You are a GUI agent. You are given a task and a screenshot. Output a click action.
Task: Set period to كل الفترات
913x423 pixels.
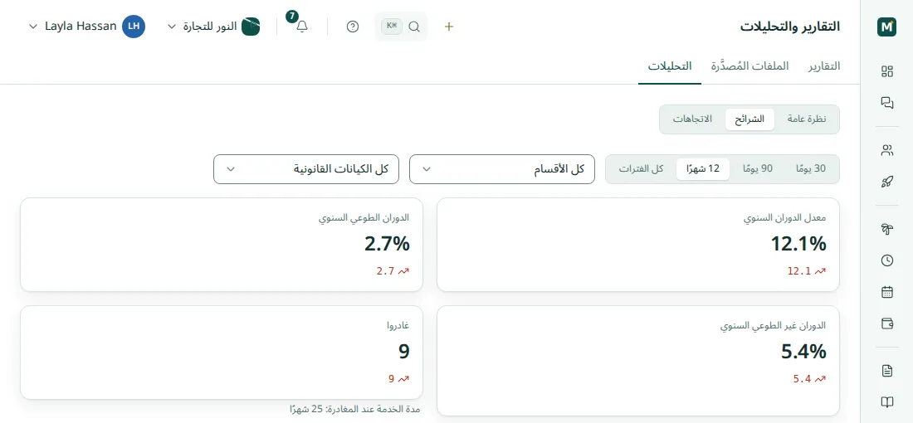(641, 168)
